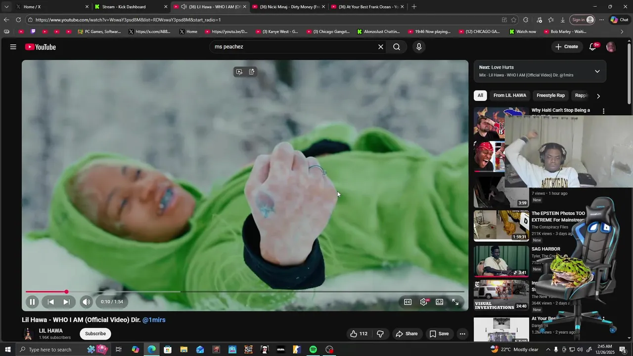The width and height of the screenshot is (633, 356).
Task: Select the 'All' filter chip
Action: 480,95
